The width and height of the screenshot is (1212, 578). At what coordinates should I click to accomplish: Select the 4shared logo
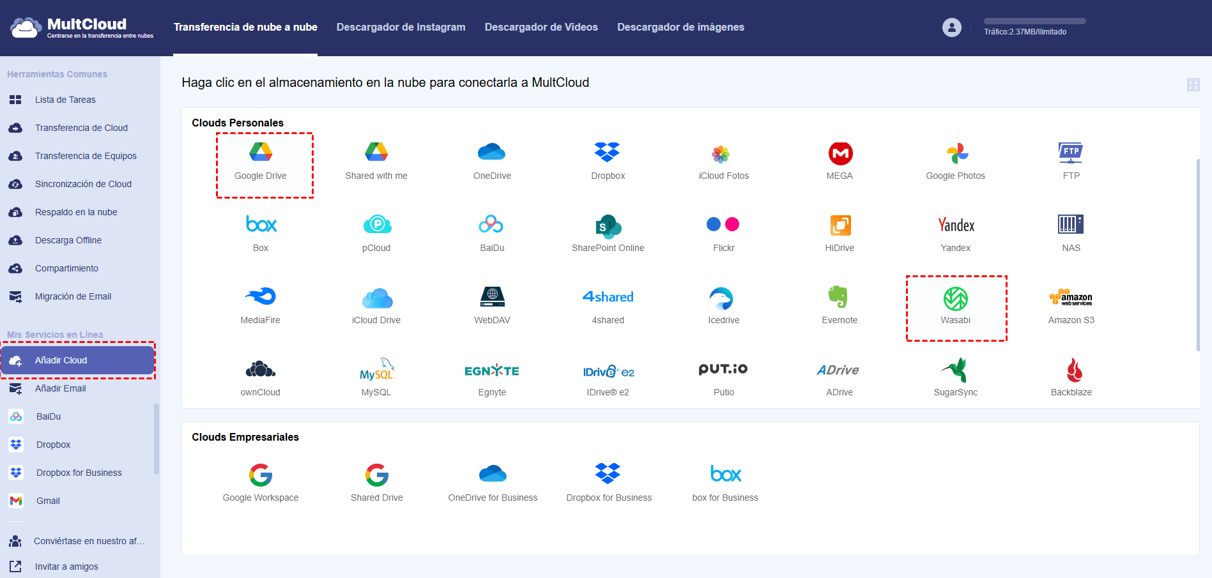pyautogui.click(x=608, y=297)
